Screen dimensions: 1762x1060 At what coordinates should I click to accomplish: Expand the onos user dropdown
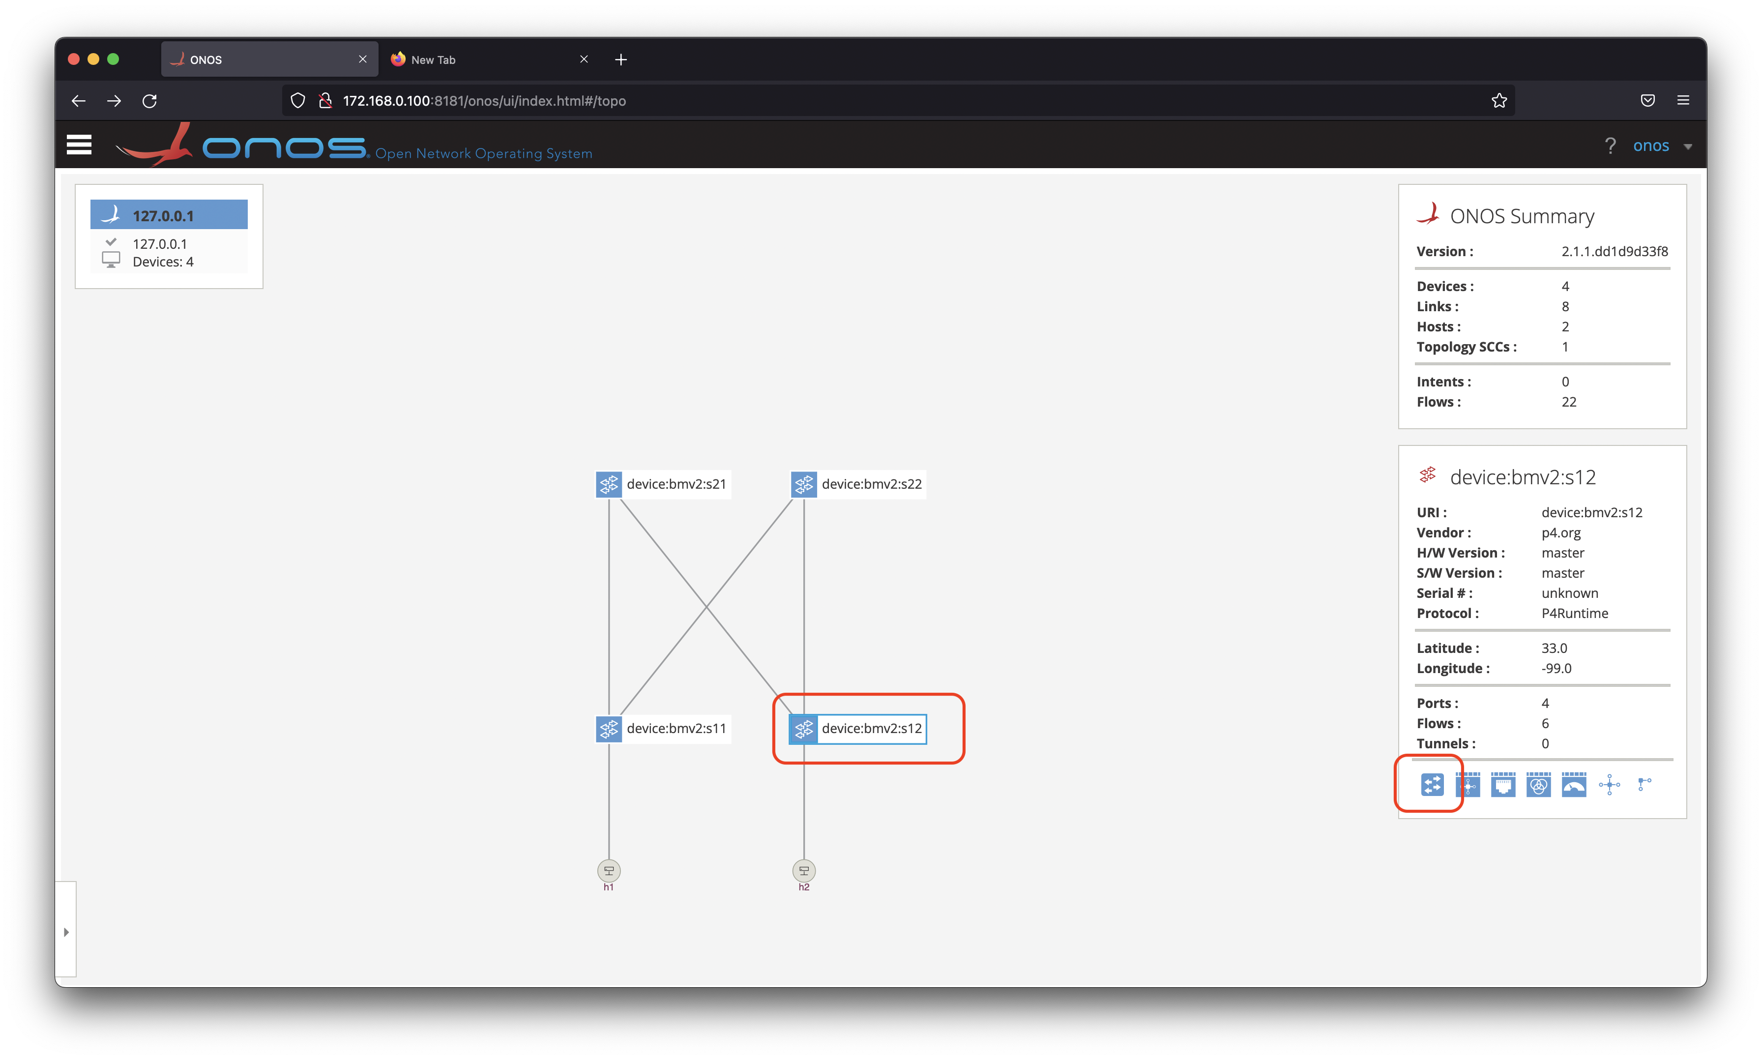pos(1688,147)
